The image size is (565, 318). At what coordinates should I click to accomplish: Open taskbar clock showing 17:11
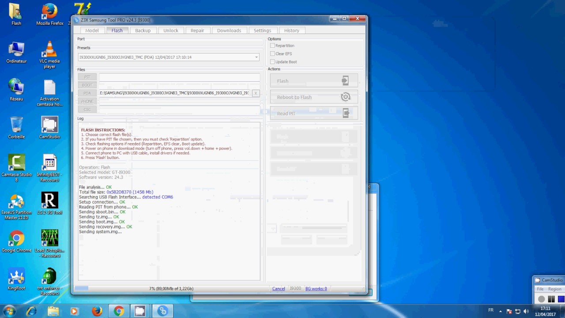[545, 311]
